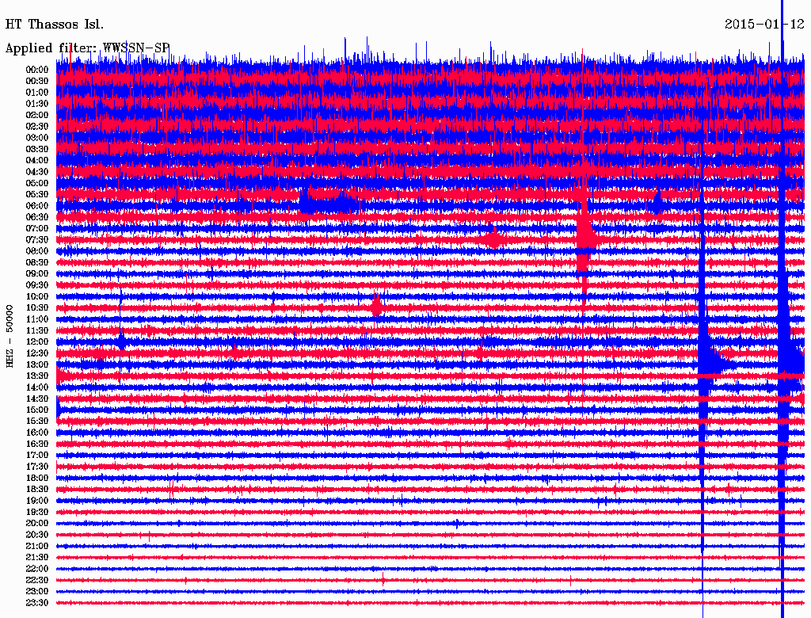Click the 17:00 time label

(37, 456)
